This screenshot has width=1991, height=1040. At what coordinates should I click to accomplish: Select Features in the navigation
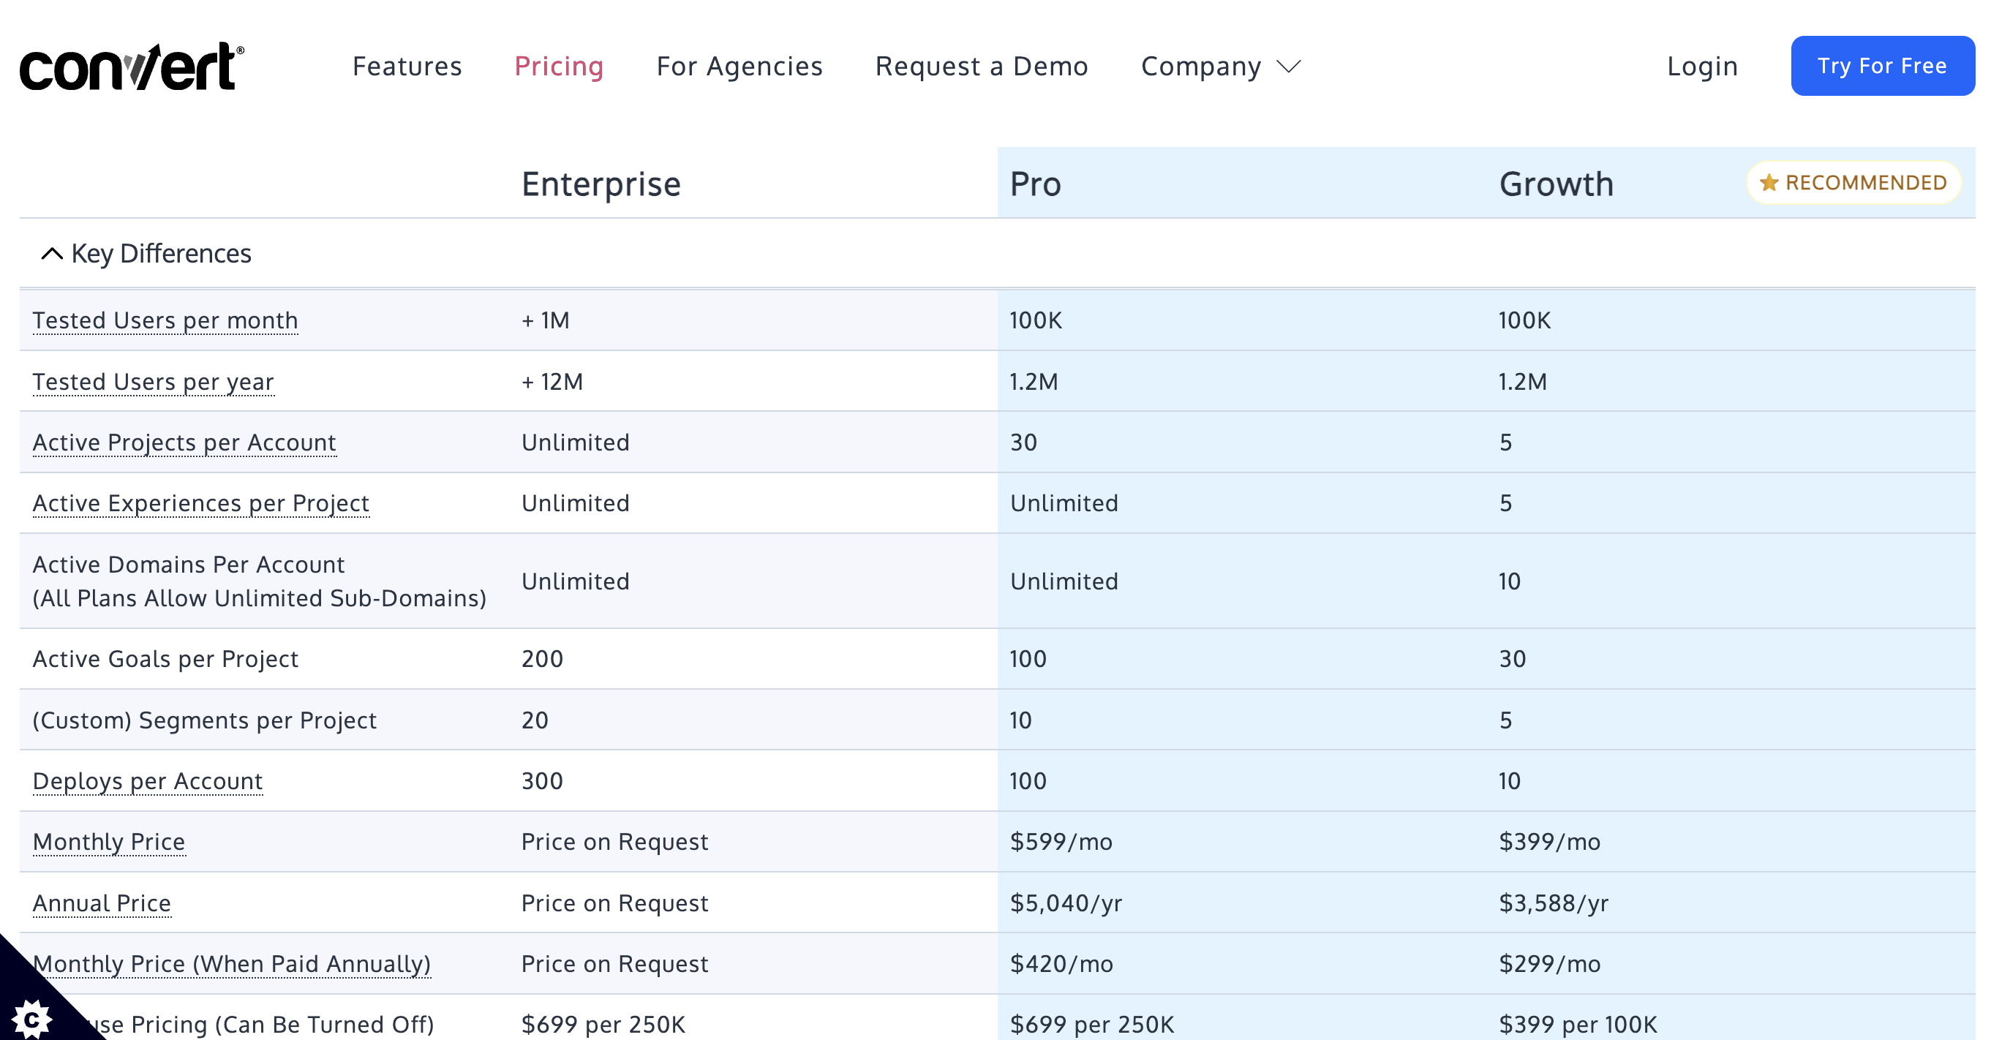coord(407,67)
